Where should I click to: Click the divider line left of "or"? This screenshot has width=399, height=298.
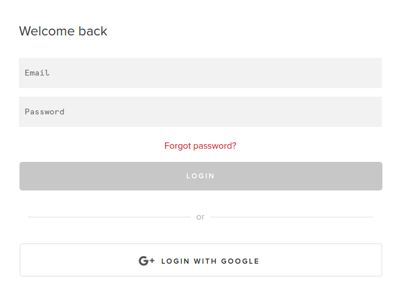(109, 217)
